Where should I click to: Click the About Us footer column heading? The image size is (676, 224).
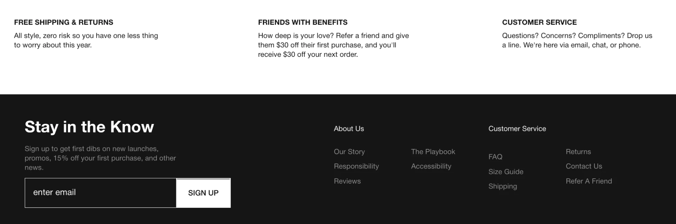349,129
